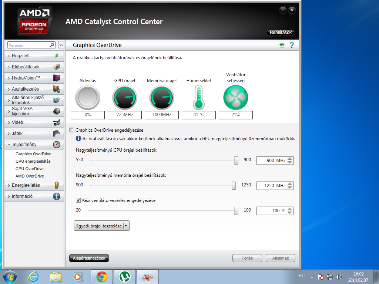The height and width of the screenshot is (284, 379).
Task: Click the fan speed slider handle
Action: click(x=236, y=210)
